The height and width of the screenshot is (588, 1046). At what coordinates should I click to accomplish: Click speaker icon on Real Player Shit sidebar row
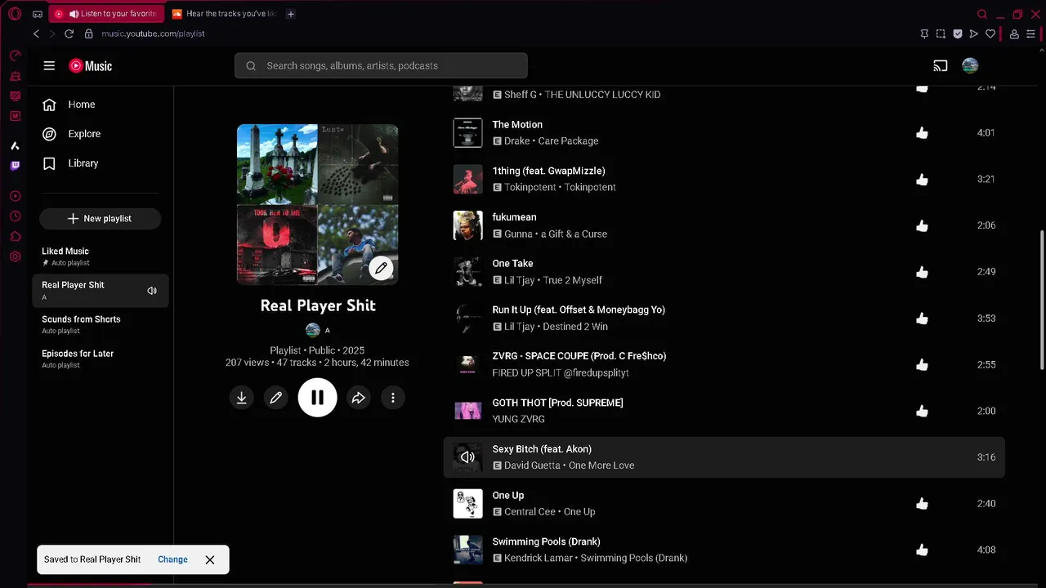pos(152,291)
